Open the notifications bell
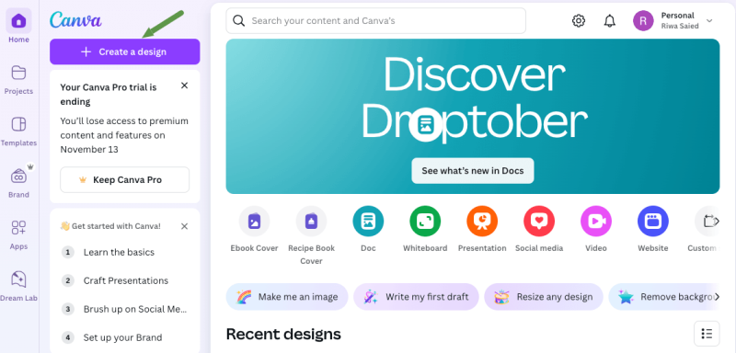This screenshot has width=736, height=353. click(610, 20)
